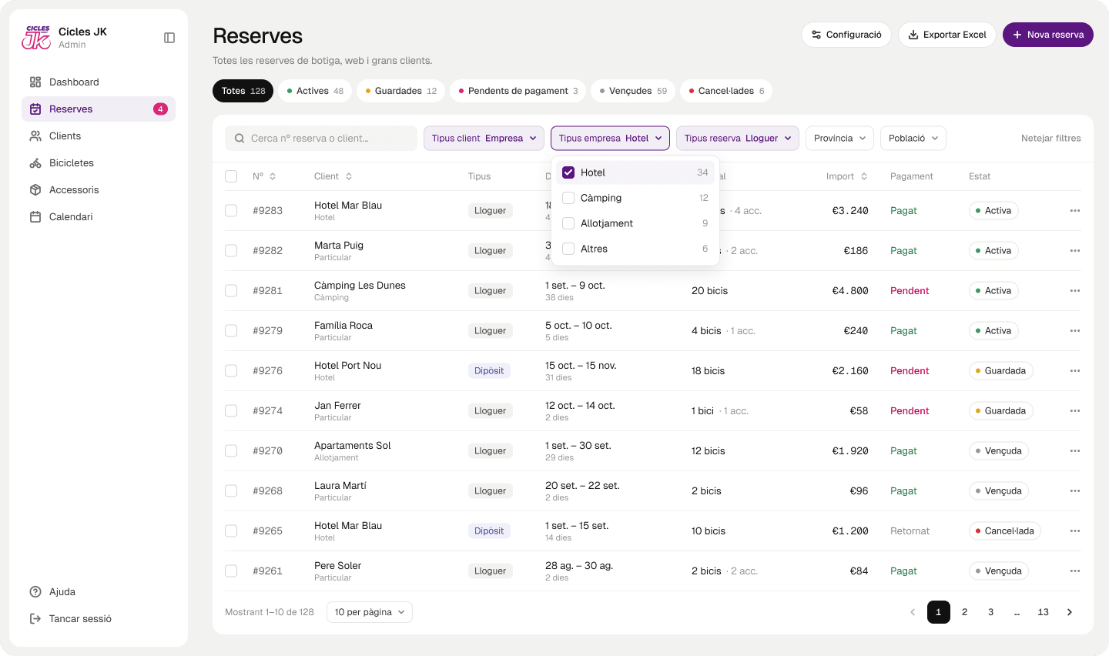The width and height of the screenshot is (1109, 656).
Task: Close the Tipus empresa filter dropdown
Action: pyautogui.click(x=610, y=139)
